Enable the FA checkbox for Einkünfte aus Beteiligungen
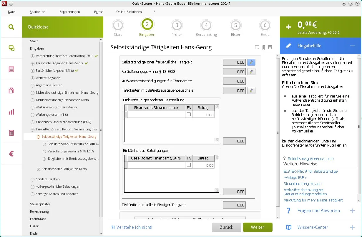This screenshot has width=362, height=237. (x=189, y=165)
